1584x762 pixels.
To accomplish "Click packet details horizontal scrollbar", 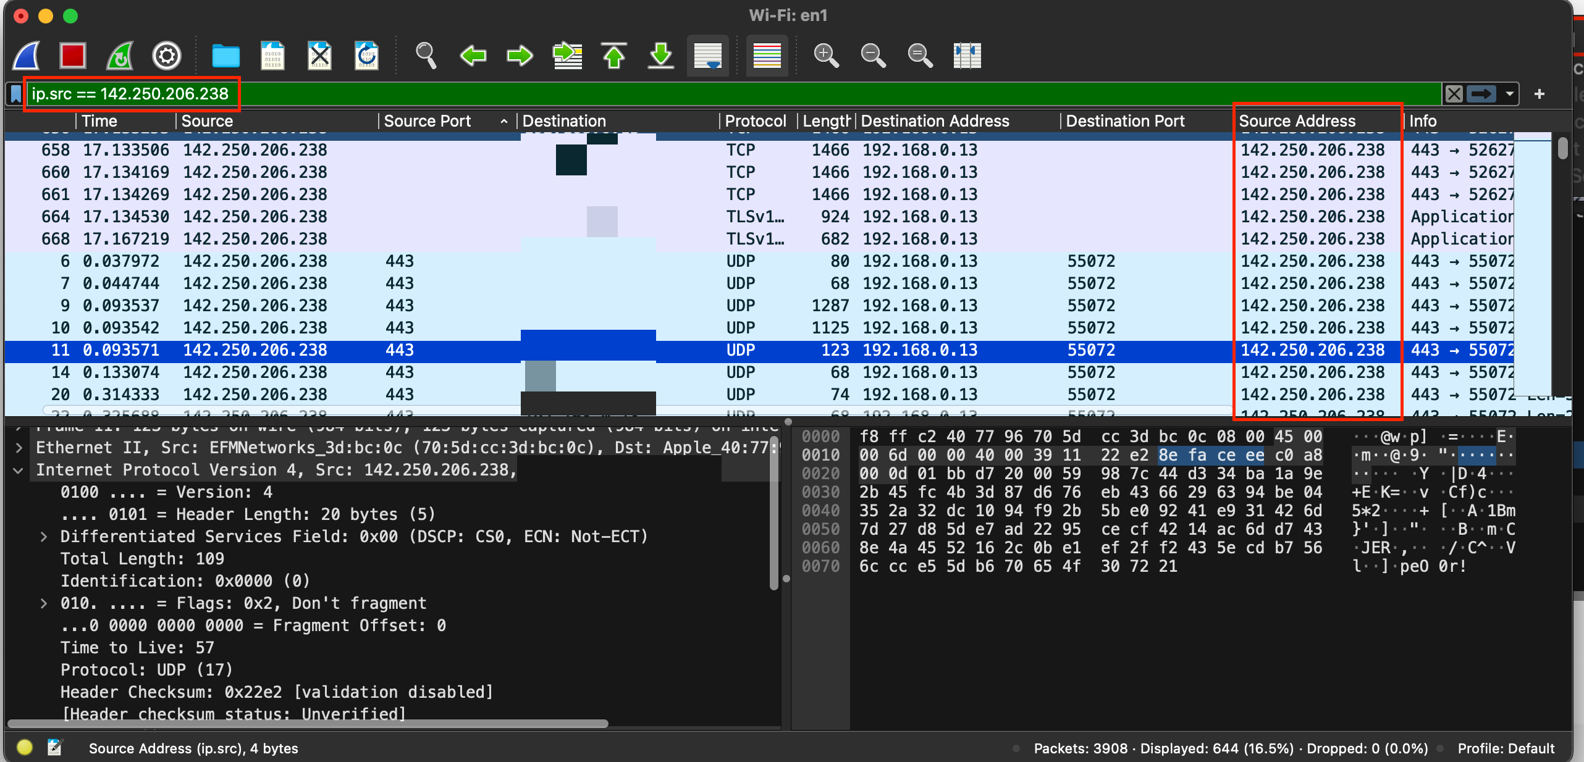I will click(308, 724).
